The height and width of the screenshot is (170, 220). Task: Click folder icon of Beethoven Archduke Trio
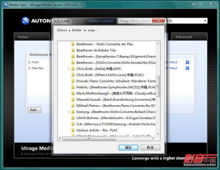click(x=73, y=50)
